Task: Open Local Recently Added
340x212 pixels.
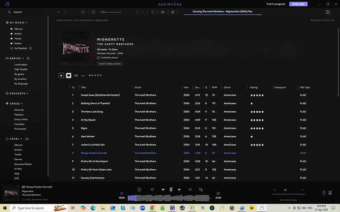Action: [23, 164]
